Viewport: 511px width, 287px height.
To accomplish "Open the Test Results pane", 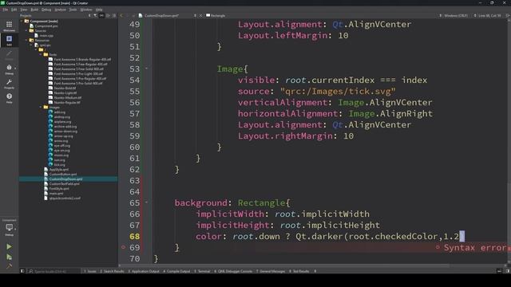I will click(x=299, y=271).
